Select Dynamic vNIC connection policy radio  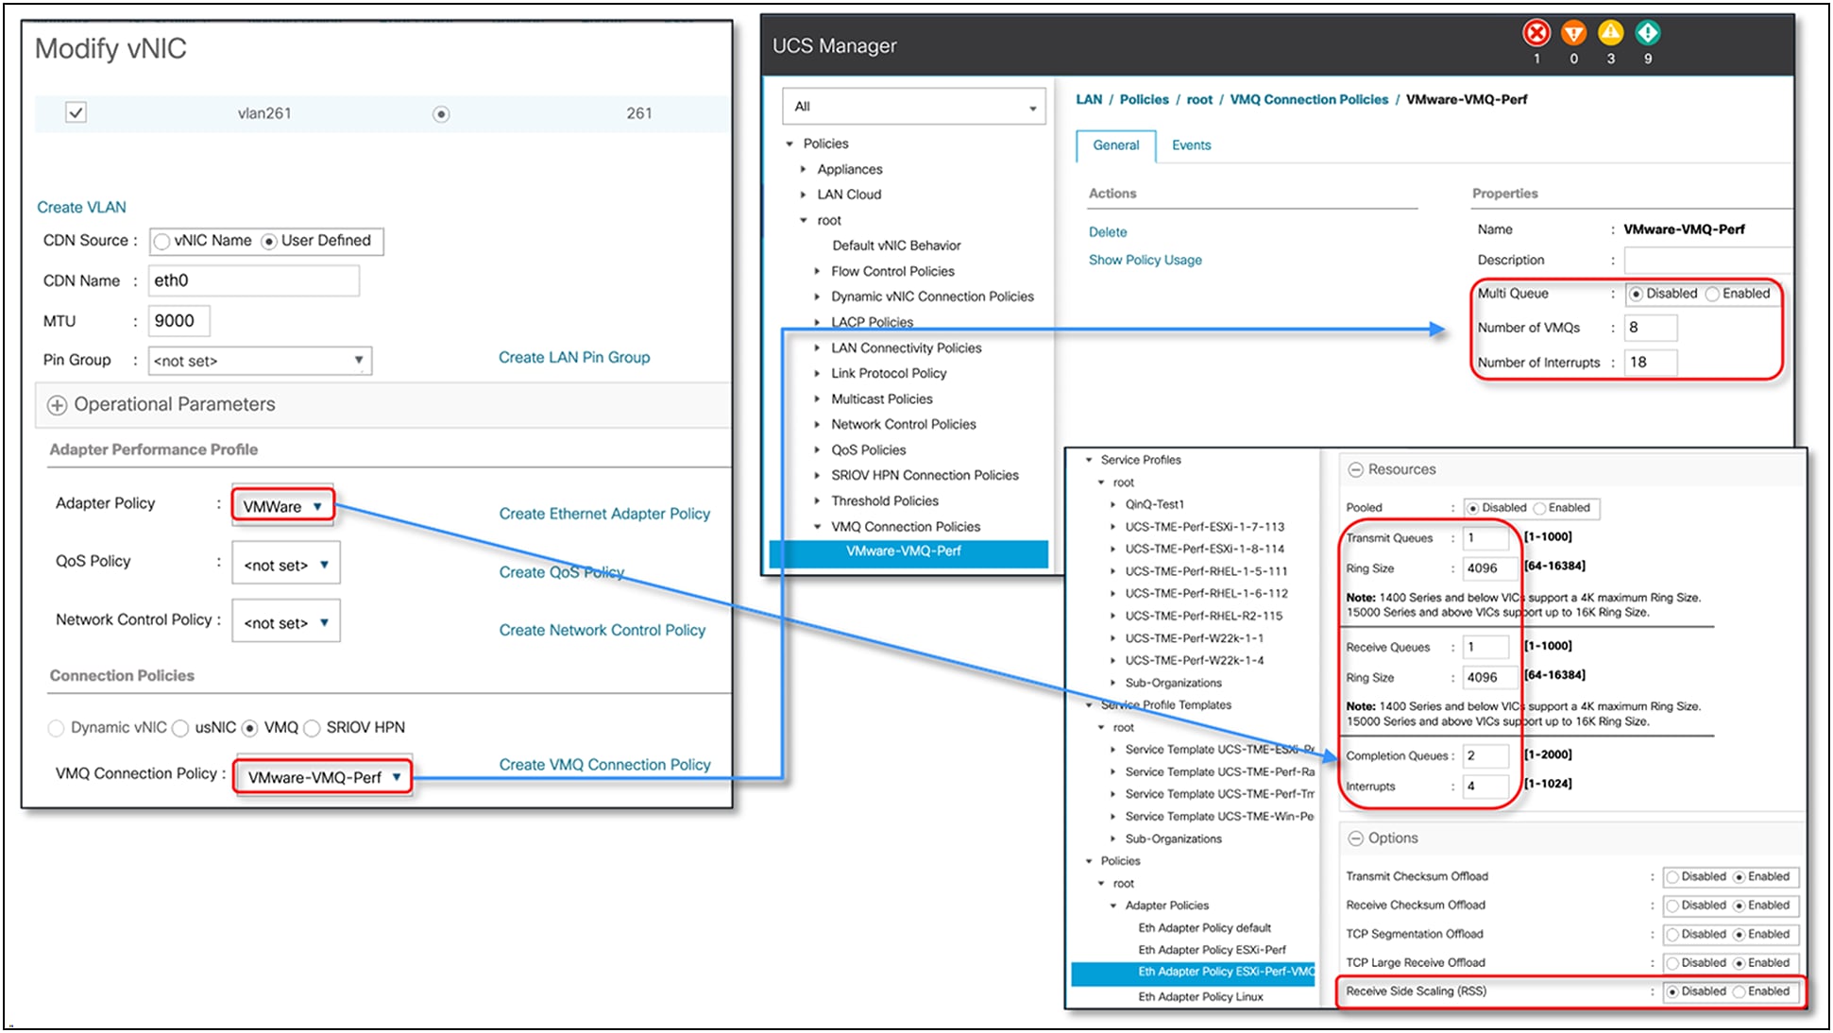coord(57,728)
